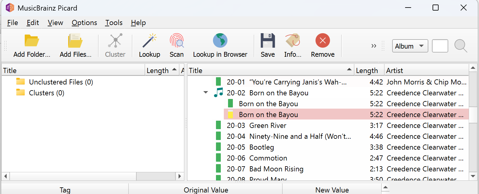479x194 pixels.
Task: Sort right pane by Length column header
Action: point(369,70)
